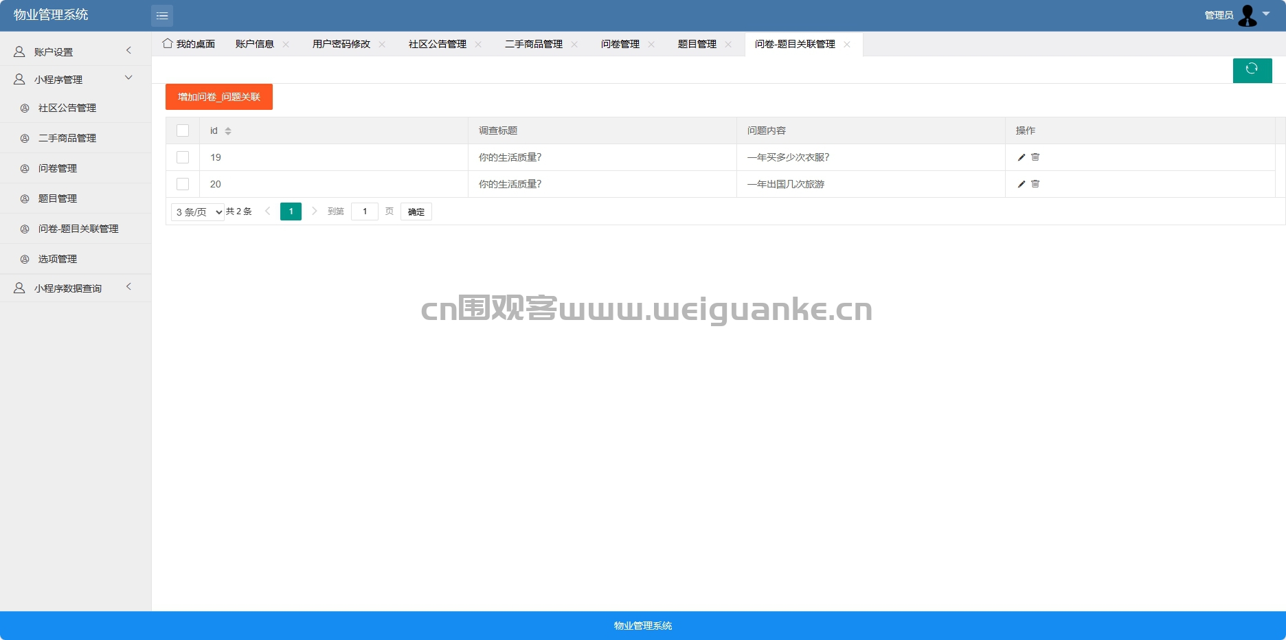Check the select-all header checkbox
The width and height of the screenshot is (1286, 640).
click(183, 130)
